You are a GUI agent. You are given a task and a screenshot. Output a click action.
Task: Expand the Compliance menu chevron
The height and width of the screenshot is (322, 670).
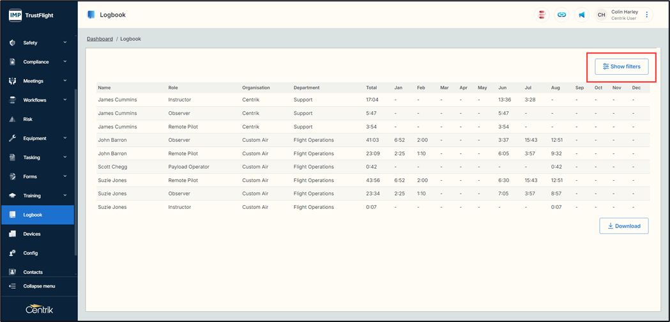(x=65, y=62)
